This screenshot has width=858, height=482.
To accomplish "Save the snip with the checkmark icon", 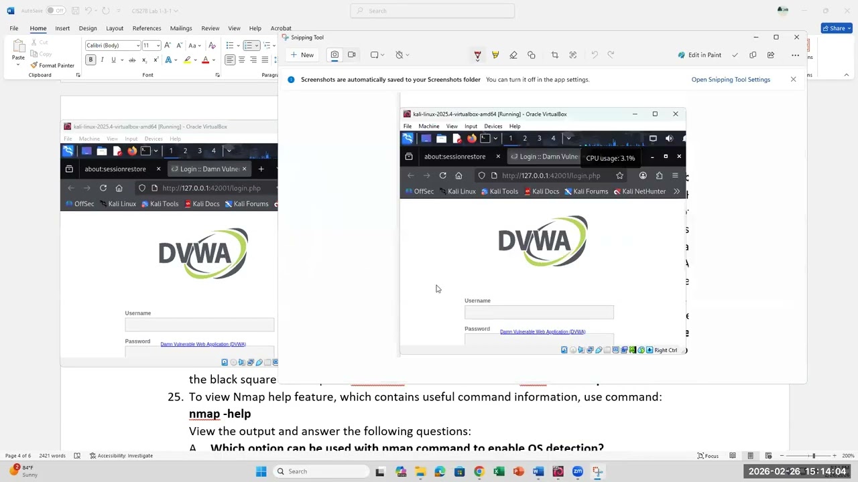I will 735,55.
